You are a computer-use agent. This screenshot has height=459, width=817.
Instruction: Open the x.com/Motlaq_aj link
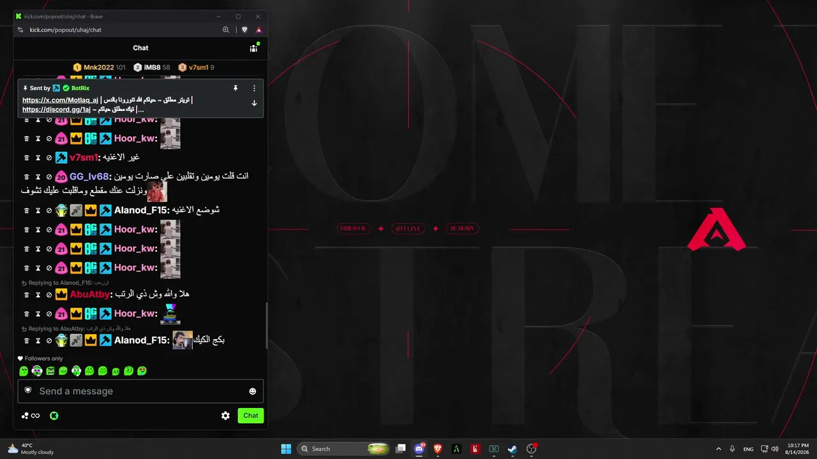tap(61, 100)
